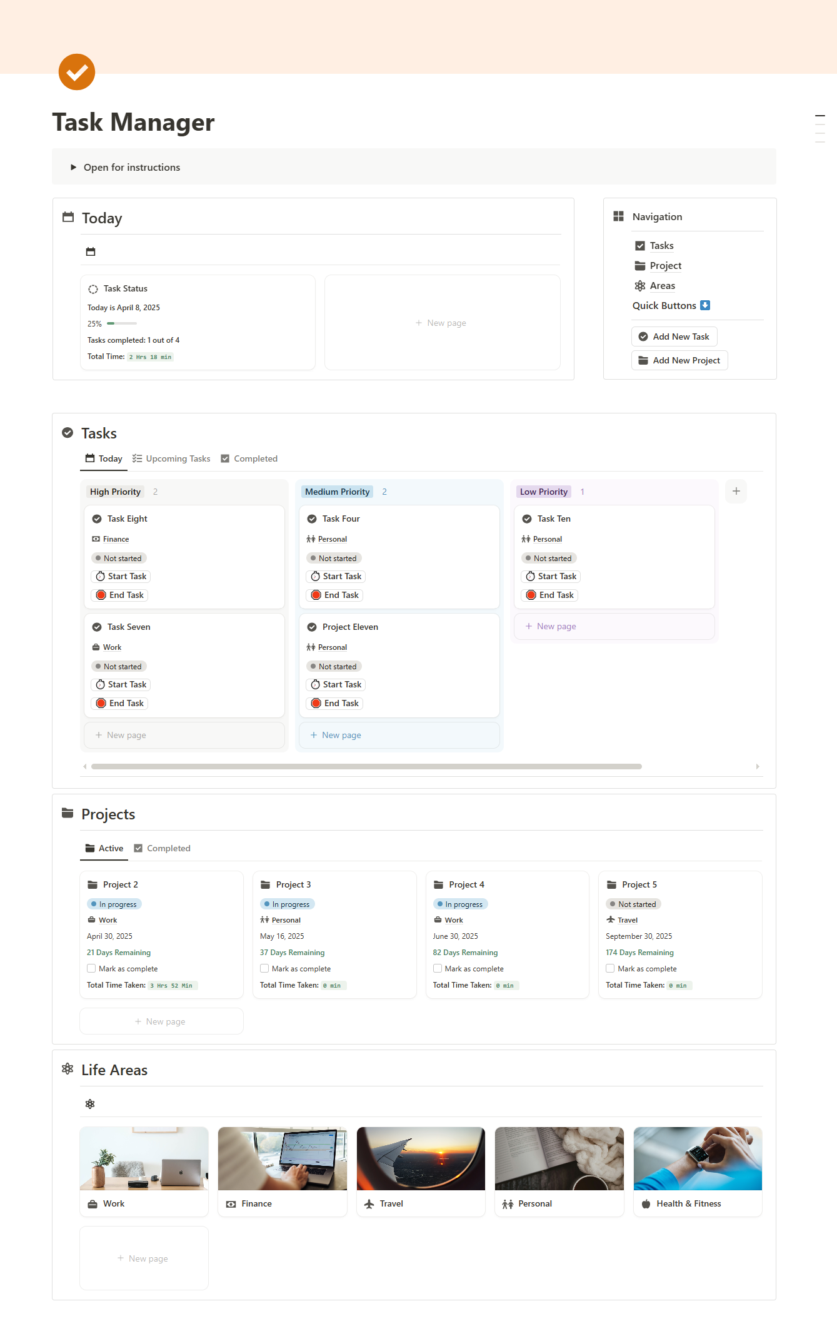Open the Not started status on Task Four

[x=334, y=558]
